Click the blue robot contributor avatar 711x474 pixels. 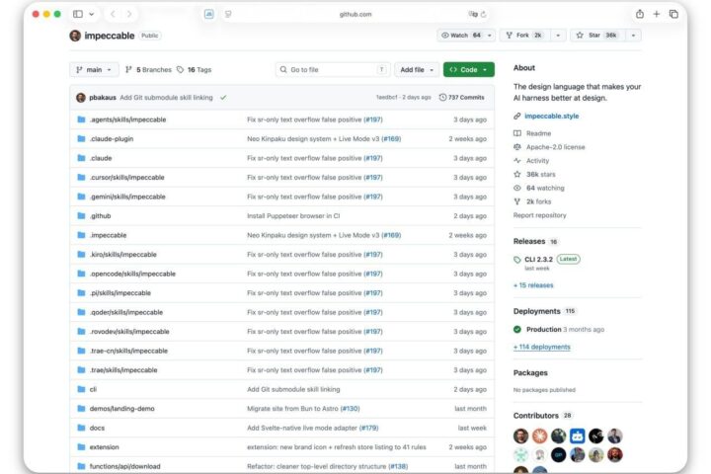coord(578,435)
